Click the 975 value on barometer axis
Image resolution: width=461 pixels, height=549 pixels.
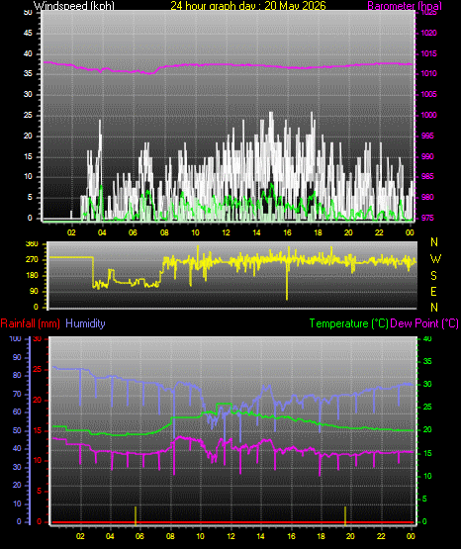click(427, 218)
